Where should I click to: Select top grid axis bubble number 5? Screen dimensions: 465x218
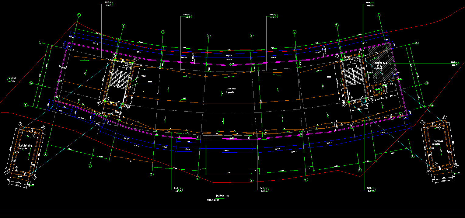(251, 36)
